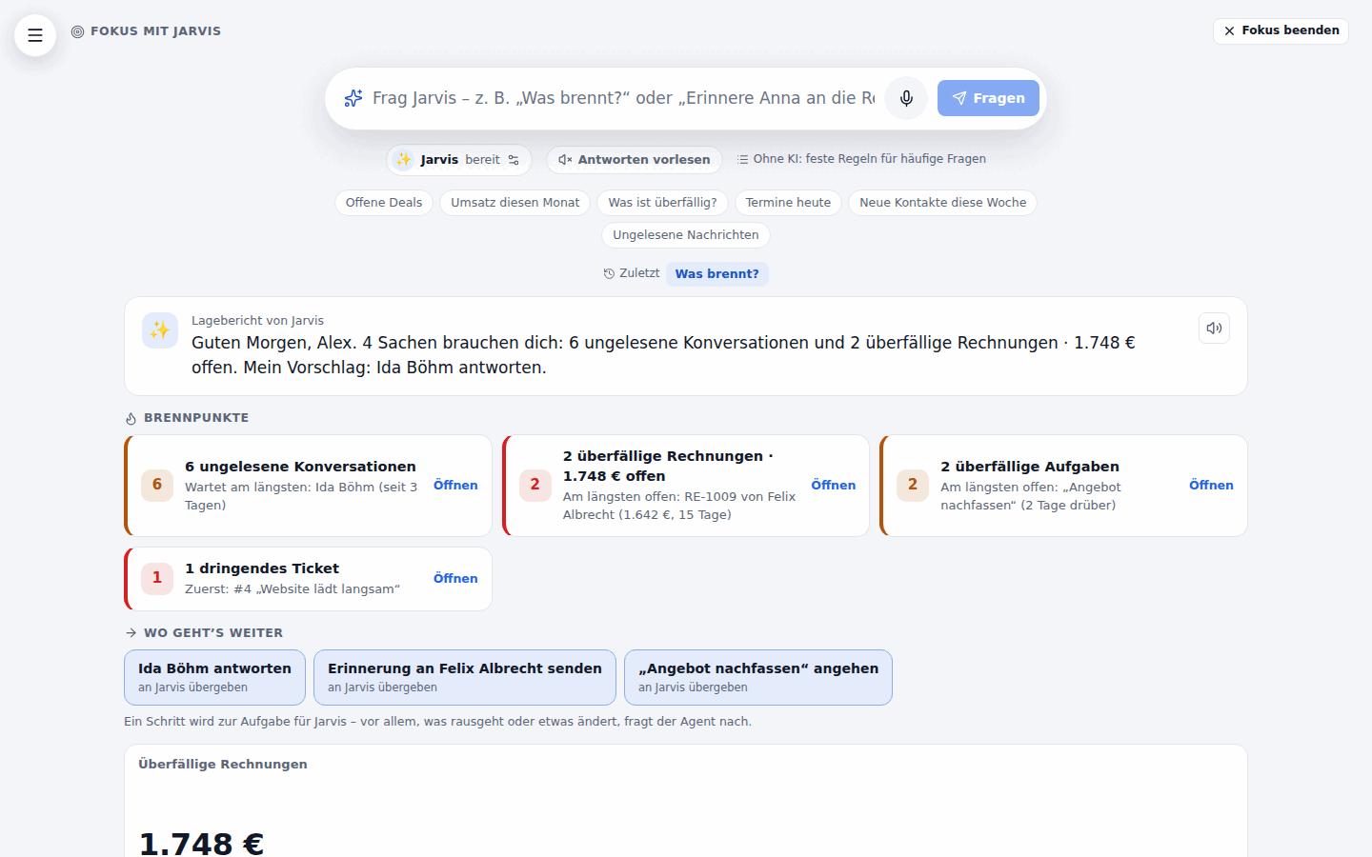
Task: Click the Überfällige Rechnungen panel heading
Action: click(223, 765)
